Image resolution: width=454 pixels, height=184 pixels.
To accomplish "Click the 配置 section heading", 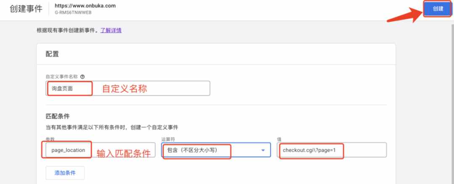I will click(x=53, y=54).
